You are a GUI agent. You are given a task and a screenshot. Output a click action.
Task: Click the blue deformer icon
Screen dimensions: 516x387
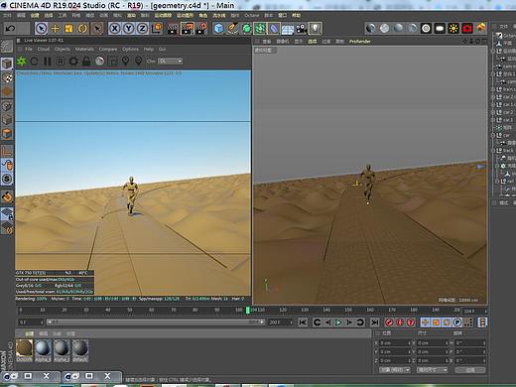(x=274, y=29)
